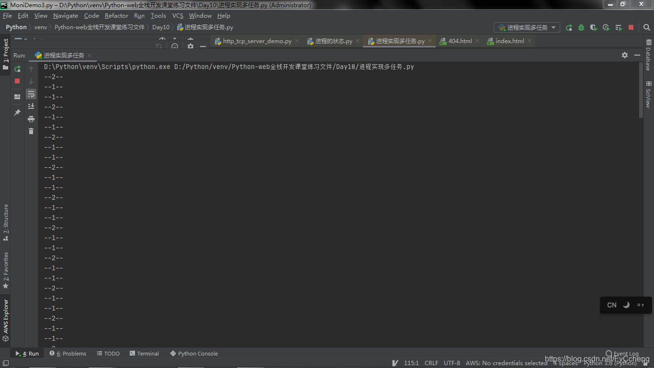Image resolution: width=654 pixels, height=368 pixels.
Task: Toggle soft-wrap in the console
Action: click(x=31, y=94)
